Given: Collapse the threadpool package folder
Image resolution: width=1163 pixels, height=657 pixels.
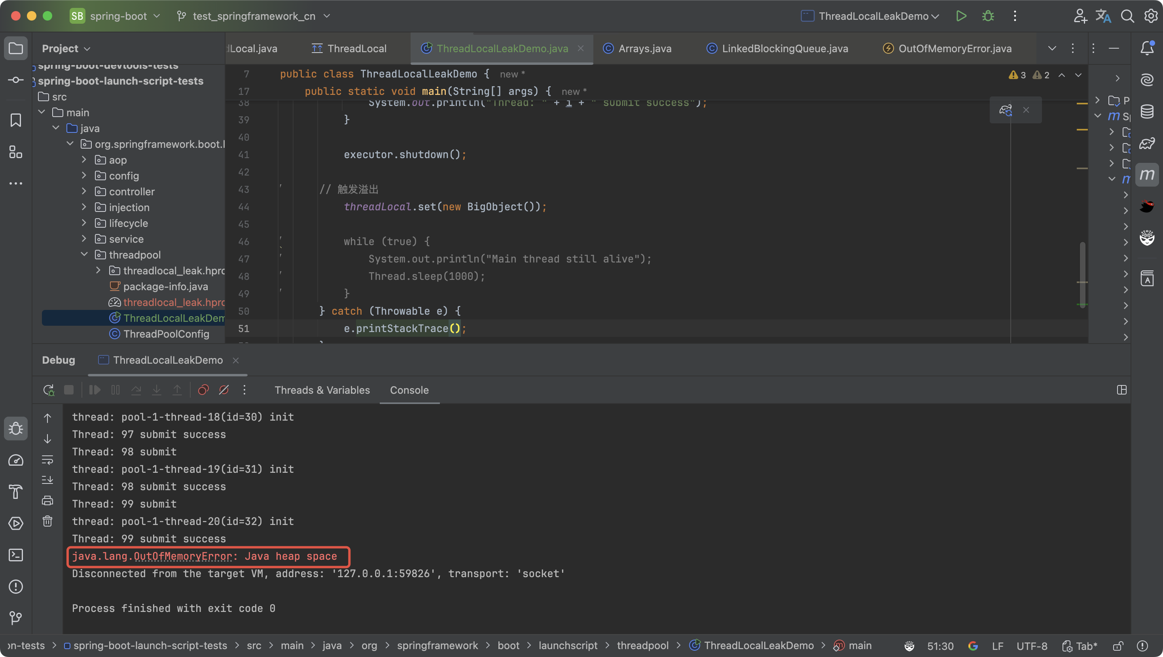Looking at the screenshot, I should (84, 255).
